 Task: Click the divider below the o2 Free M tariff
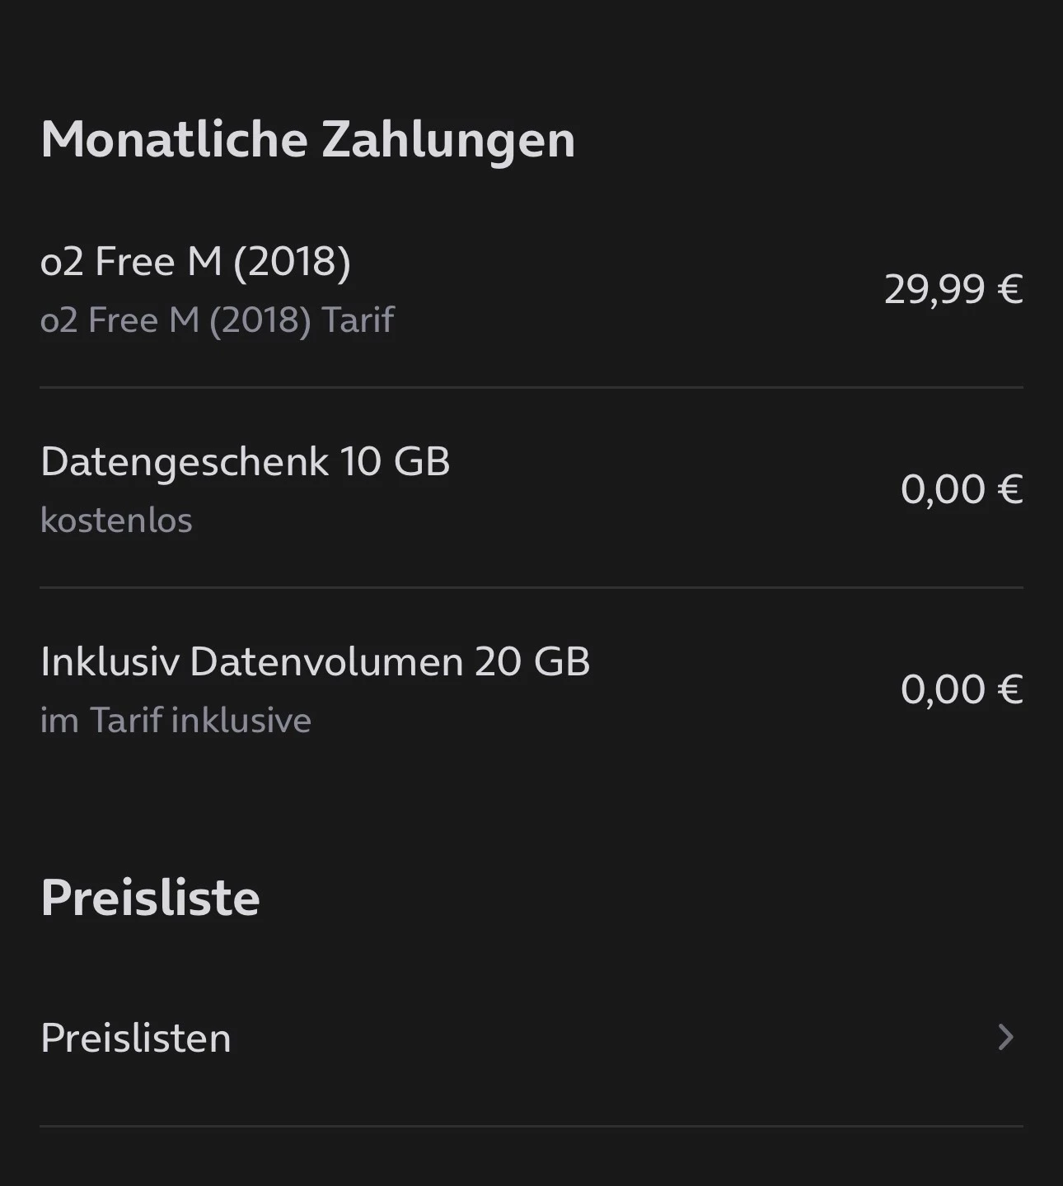(x=531, y=387)
